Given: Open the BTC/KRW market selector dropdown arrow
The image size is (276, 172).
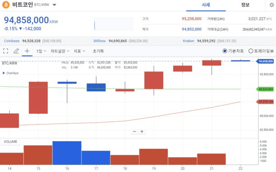Looking at the screenshot, I should point(54,5).
